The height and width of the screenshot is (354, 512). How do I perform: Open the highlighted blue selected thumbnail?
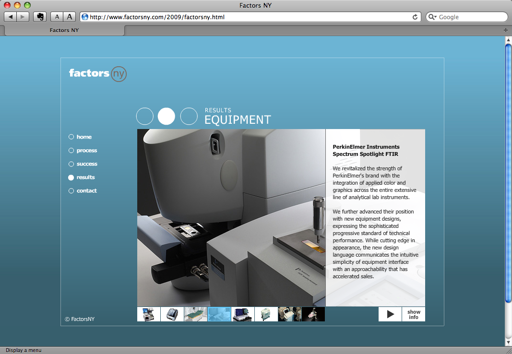pos(219,314)
